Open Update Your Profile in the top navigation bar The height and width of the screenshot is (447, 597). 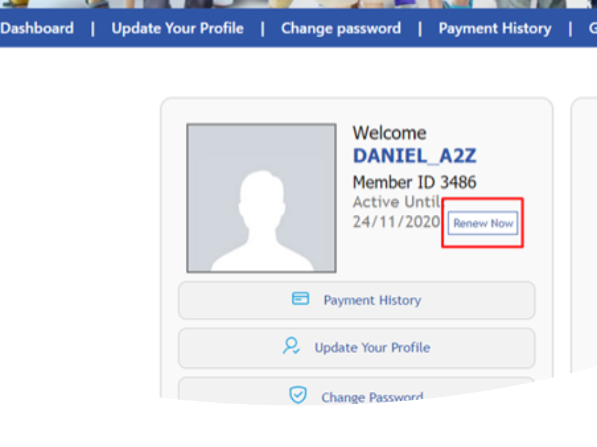pyautogui.click(x=177, y=29)
